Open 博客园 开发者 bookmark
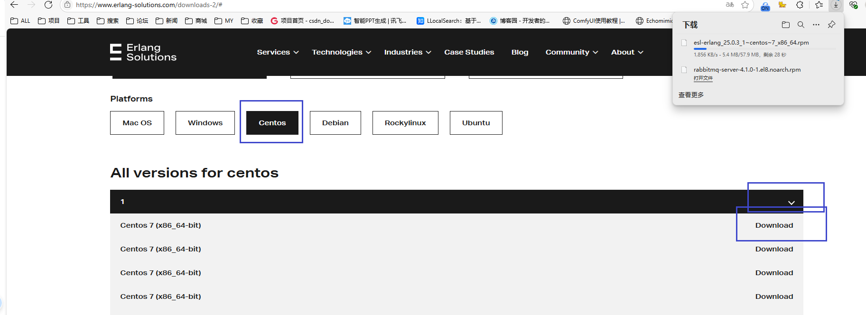Viewport: 866px width, 315px height. pyautogui.click(x=520, y=21)
